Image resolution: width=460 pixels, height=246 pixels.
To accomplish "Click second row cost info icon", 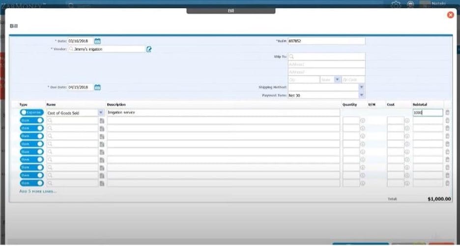I will click(406, 121).
